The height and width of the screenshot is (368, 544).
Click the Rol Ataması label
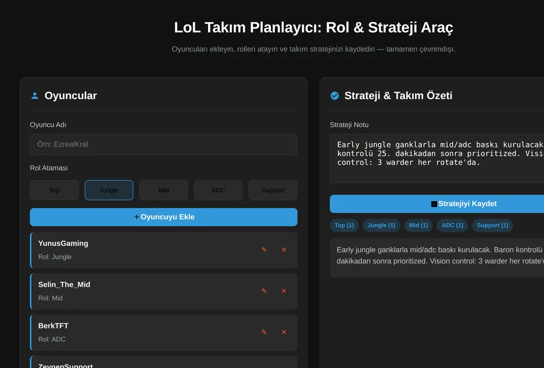[x=49, y=168]
